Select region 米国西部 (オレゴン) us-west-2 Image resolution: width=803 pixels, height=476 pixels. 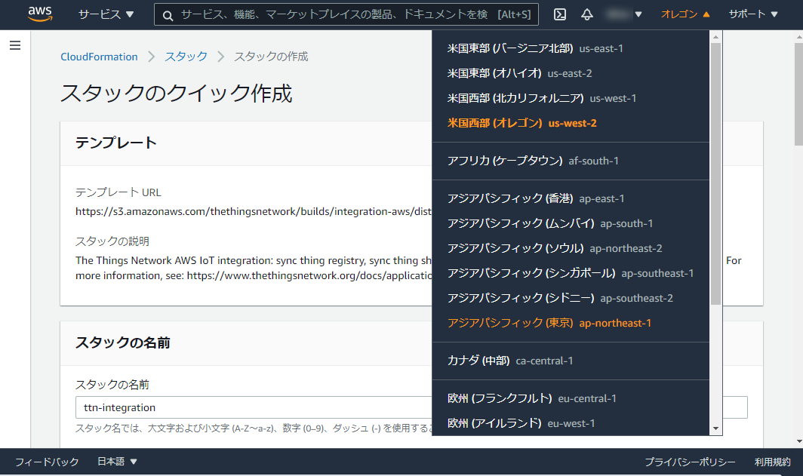[x=571, y=123]
